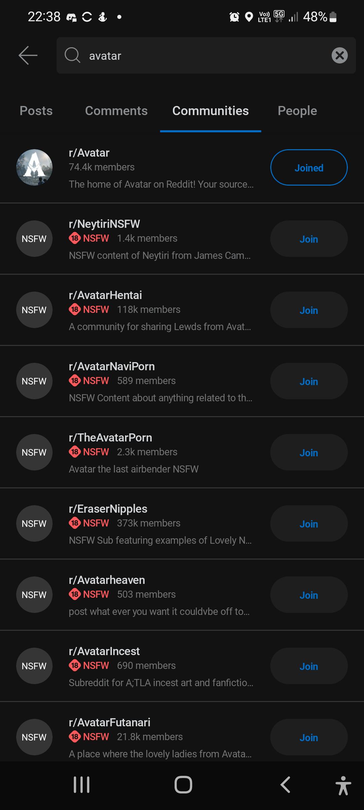Tap the search magnifier icon
Viewport: 364px width, 810px height.
[x=72, y=55]
